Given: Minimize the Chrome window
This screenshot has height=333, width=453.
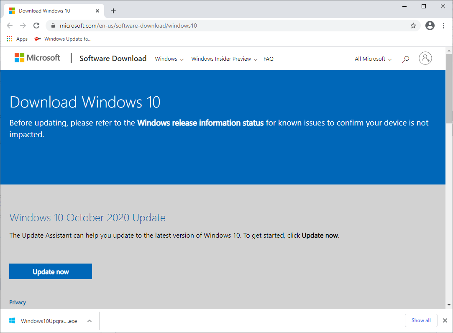Looking at the screenshot, I should click(404, 6).
